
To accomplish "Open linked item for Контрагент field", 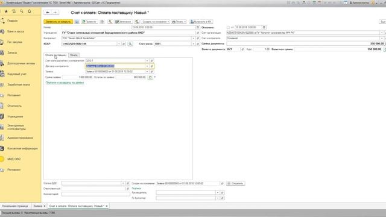I will click(198, 38).
